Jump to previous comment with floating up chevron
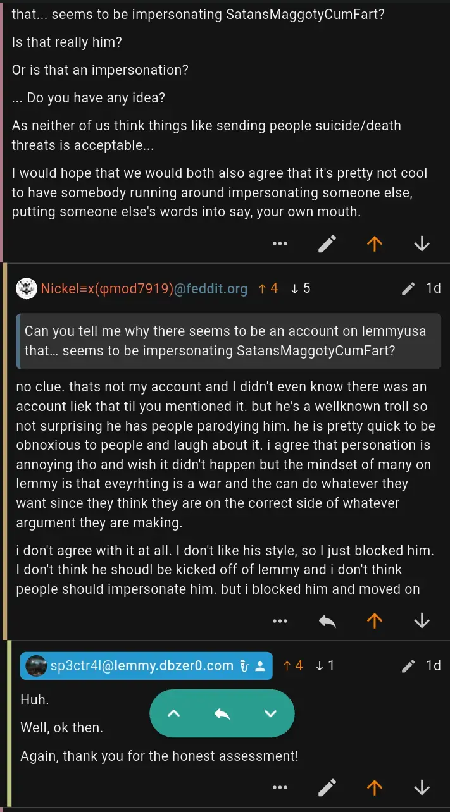 click(173, 713)
